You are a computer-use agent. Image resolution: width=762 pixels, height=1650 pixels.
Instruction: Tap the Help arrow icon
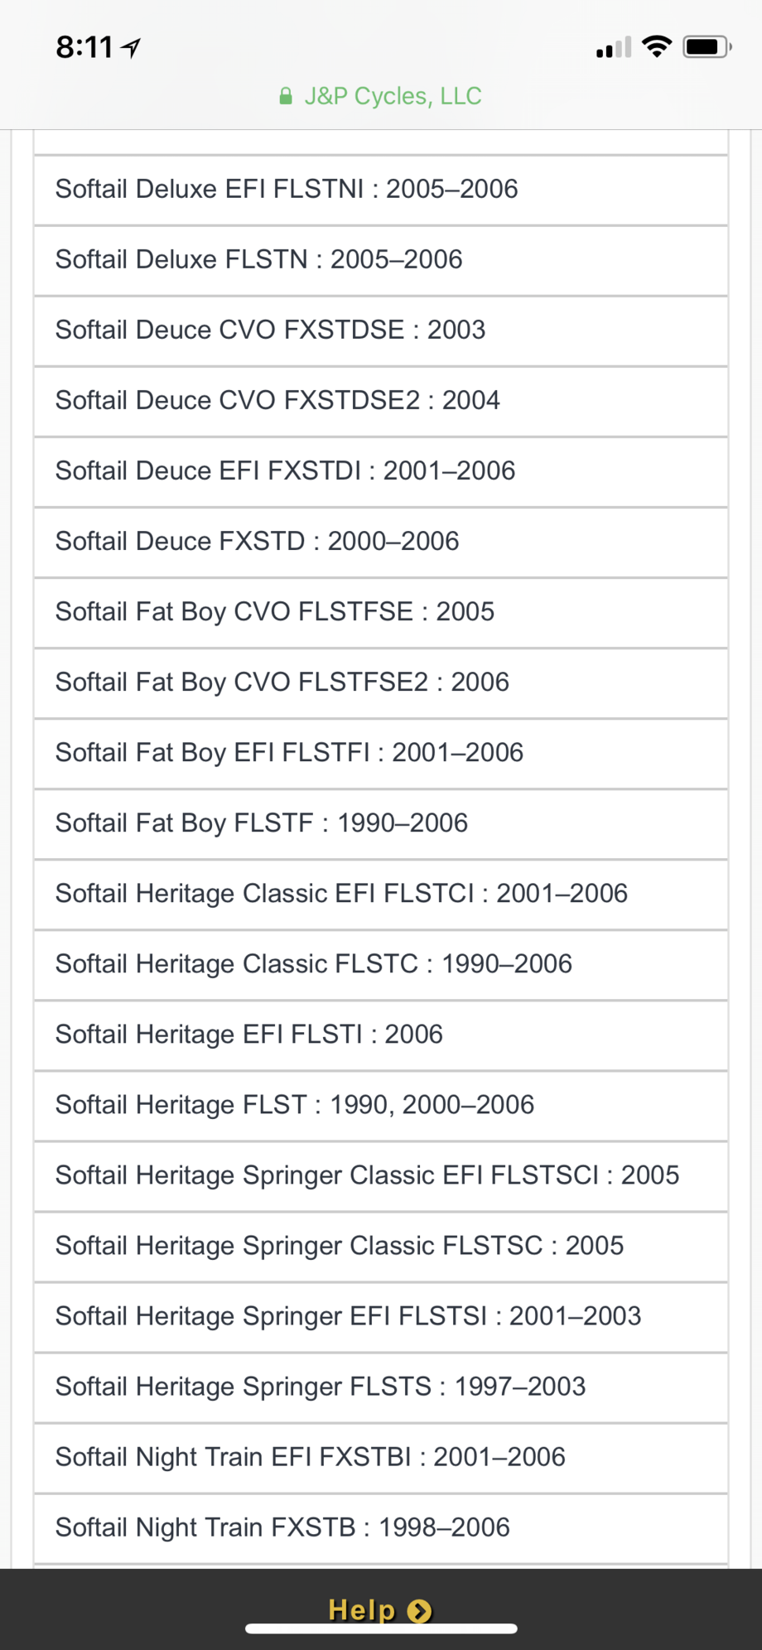click(x=420, y=1611)
